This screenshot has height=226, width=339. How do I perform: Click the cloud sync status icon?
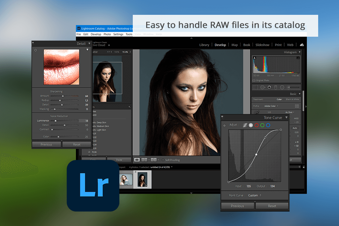click(302, 45)
